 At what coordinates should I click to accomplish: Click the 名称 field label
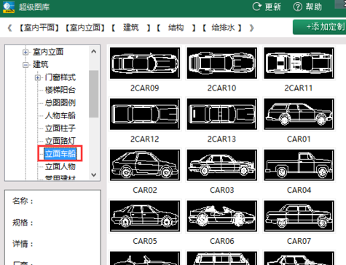point(23,201)
